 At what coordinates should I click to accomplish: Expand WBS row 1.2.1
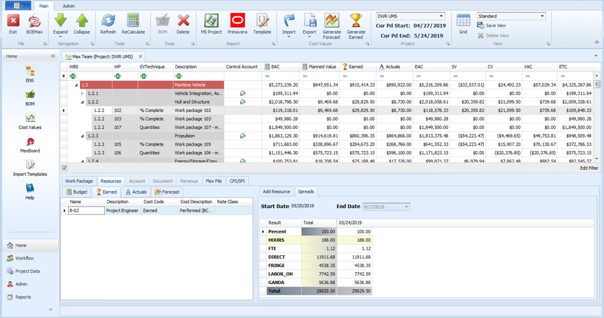point(83,94)
